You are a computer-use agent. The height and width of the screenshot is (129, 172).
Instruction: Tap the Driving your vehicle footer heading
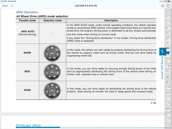coord(28,125)
